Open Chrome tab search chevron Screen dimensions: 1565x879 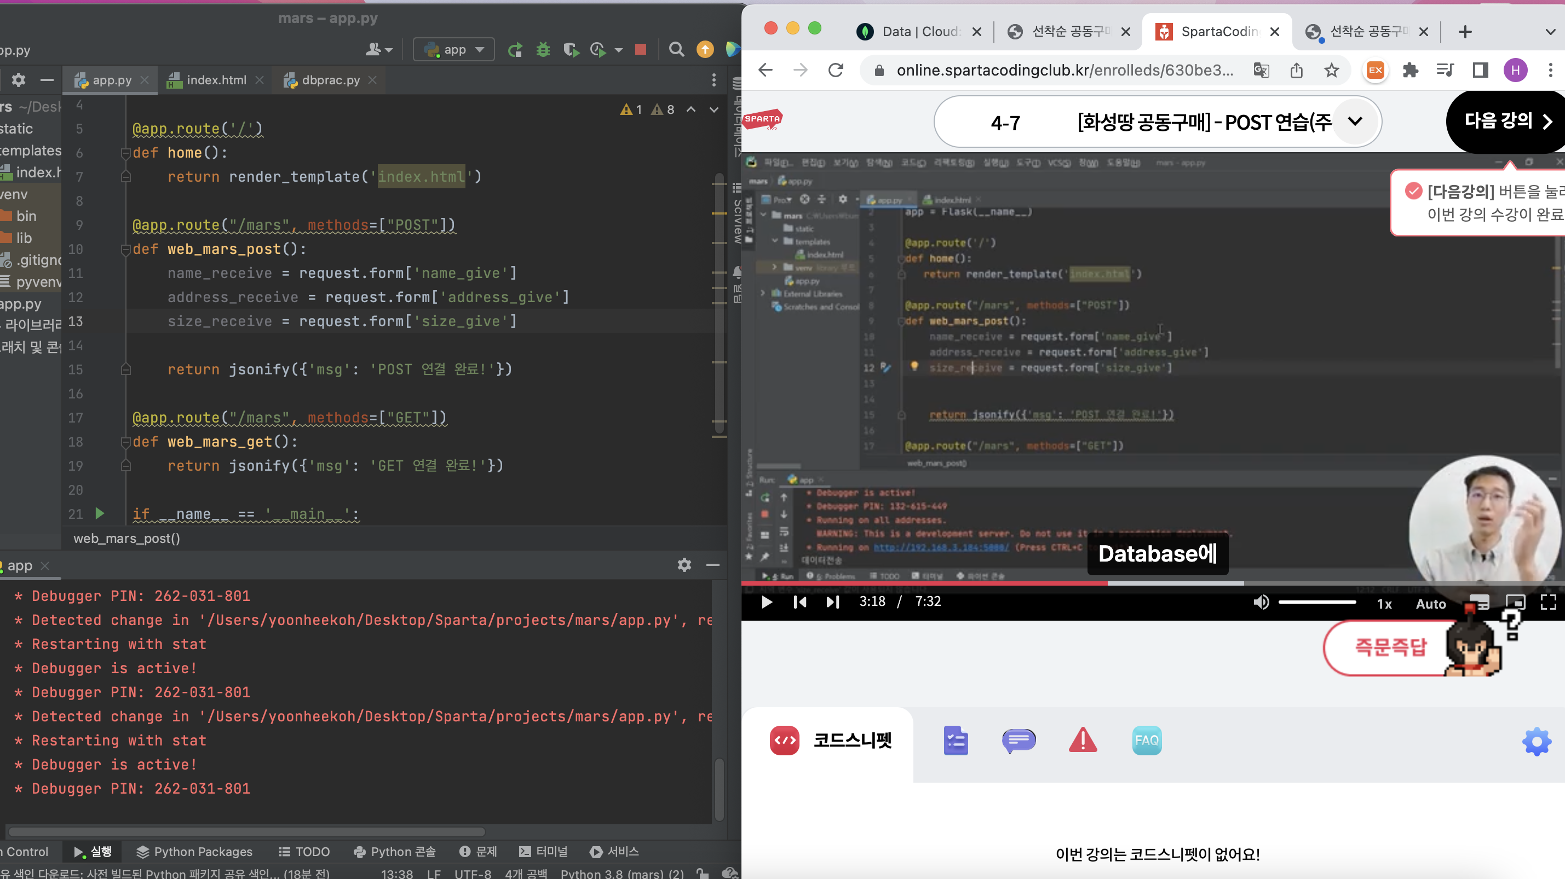click(x=1550, y=32)
